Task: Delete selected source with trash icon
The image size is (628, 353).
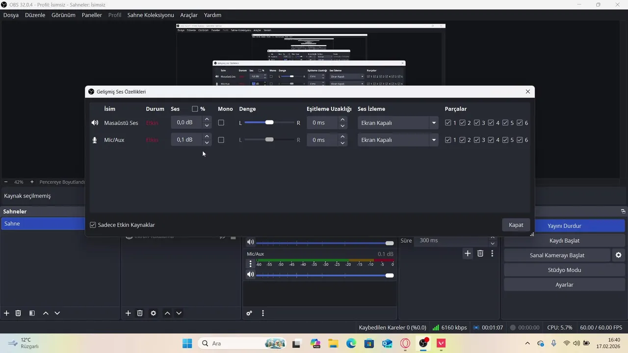Action: tap(140, 313)
